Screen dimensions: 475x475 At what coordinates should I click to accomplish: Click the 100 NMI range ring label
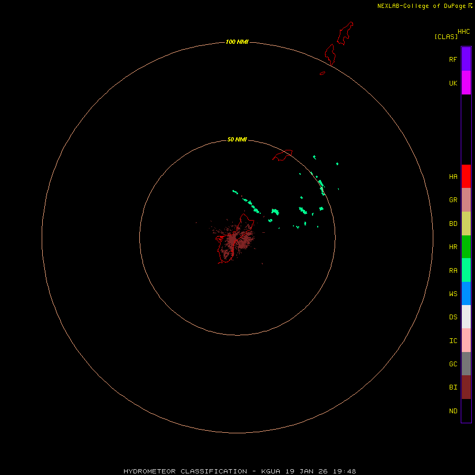237,42
